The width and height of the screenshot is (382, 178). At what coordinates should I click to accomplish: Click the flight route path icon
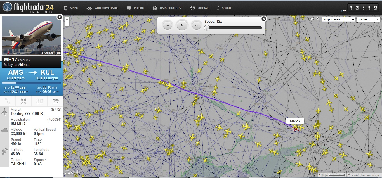coord(8,101)
